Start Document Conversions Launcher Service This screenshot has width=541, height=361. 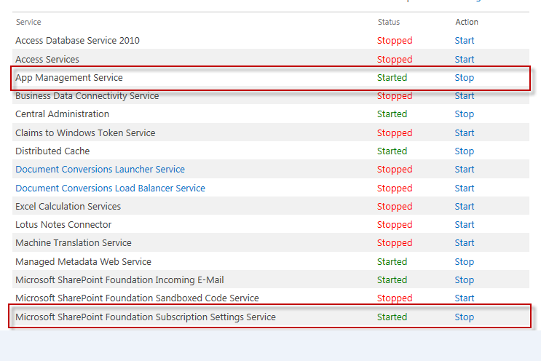(465, 170)
